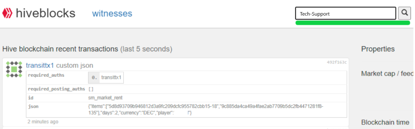Screen dimensions: 415x129
Task: Click the green progress bar under search
Action: click(x=353, y=23)
